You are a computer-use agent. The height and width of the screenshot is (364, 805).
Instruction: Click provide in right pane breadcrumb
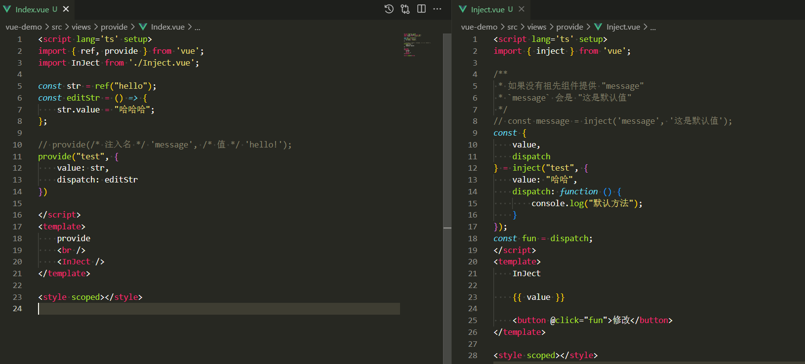569,27
